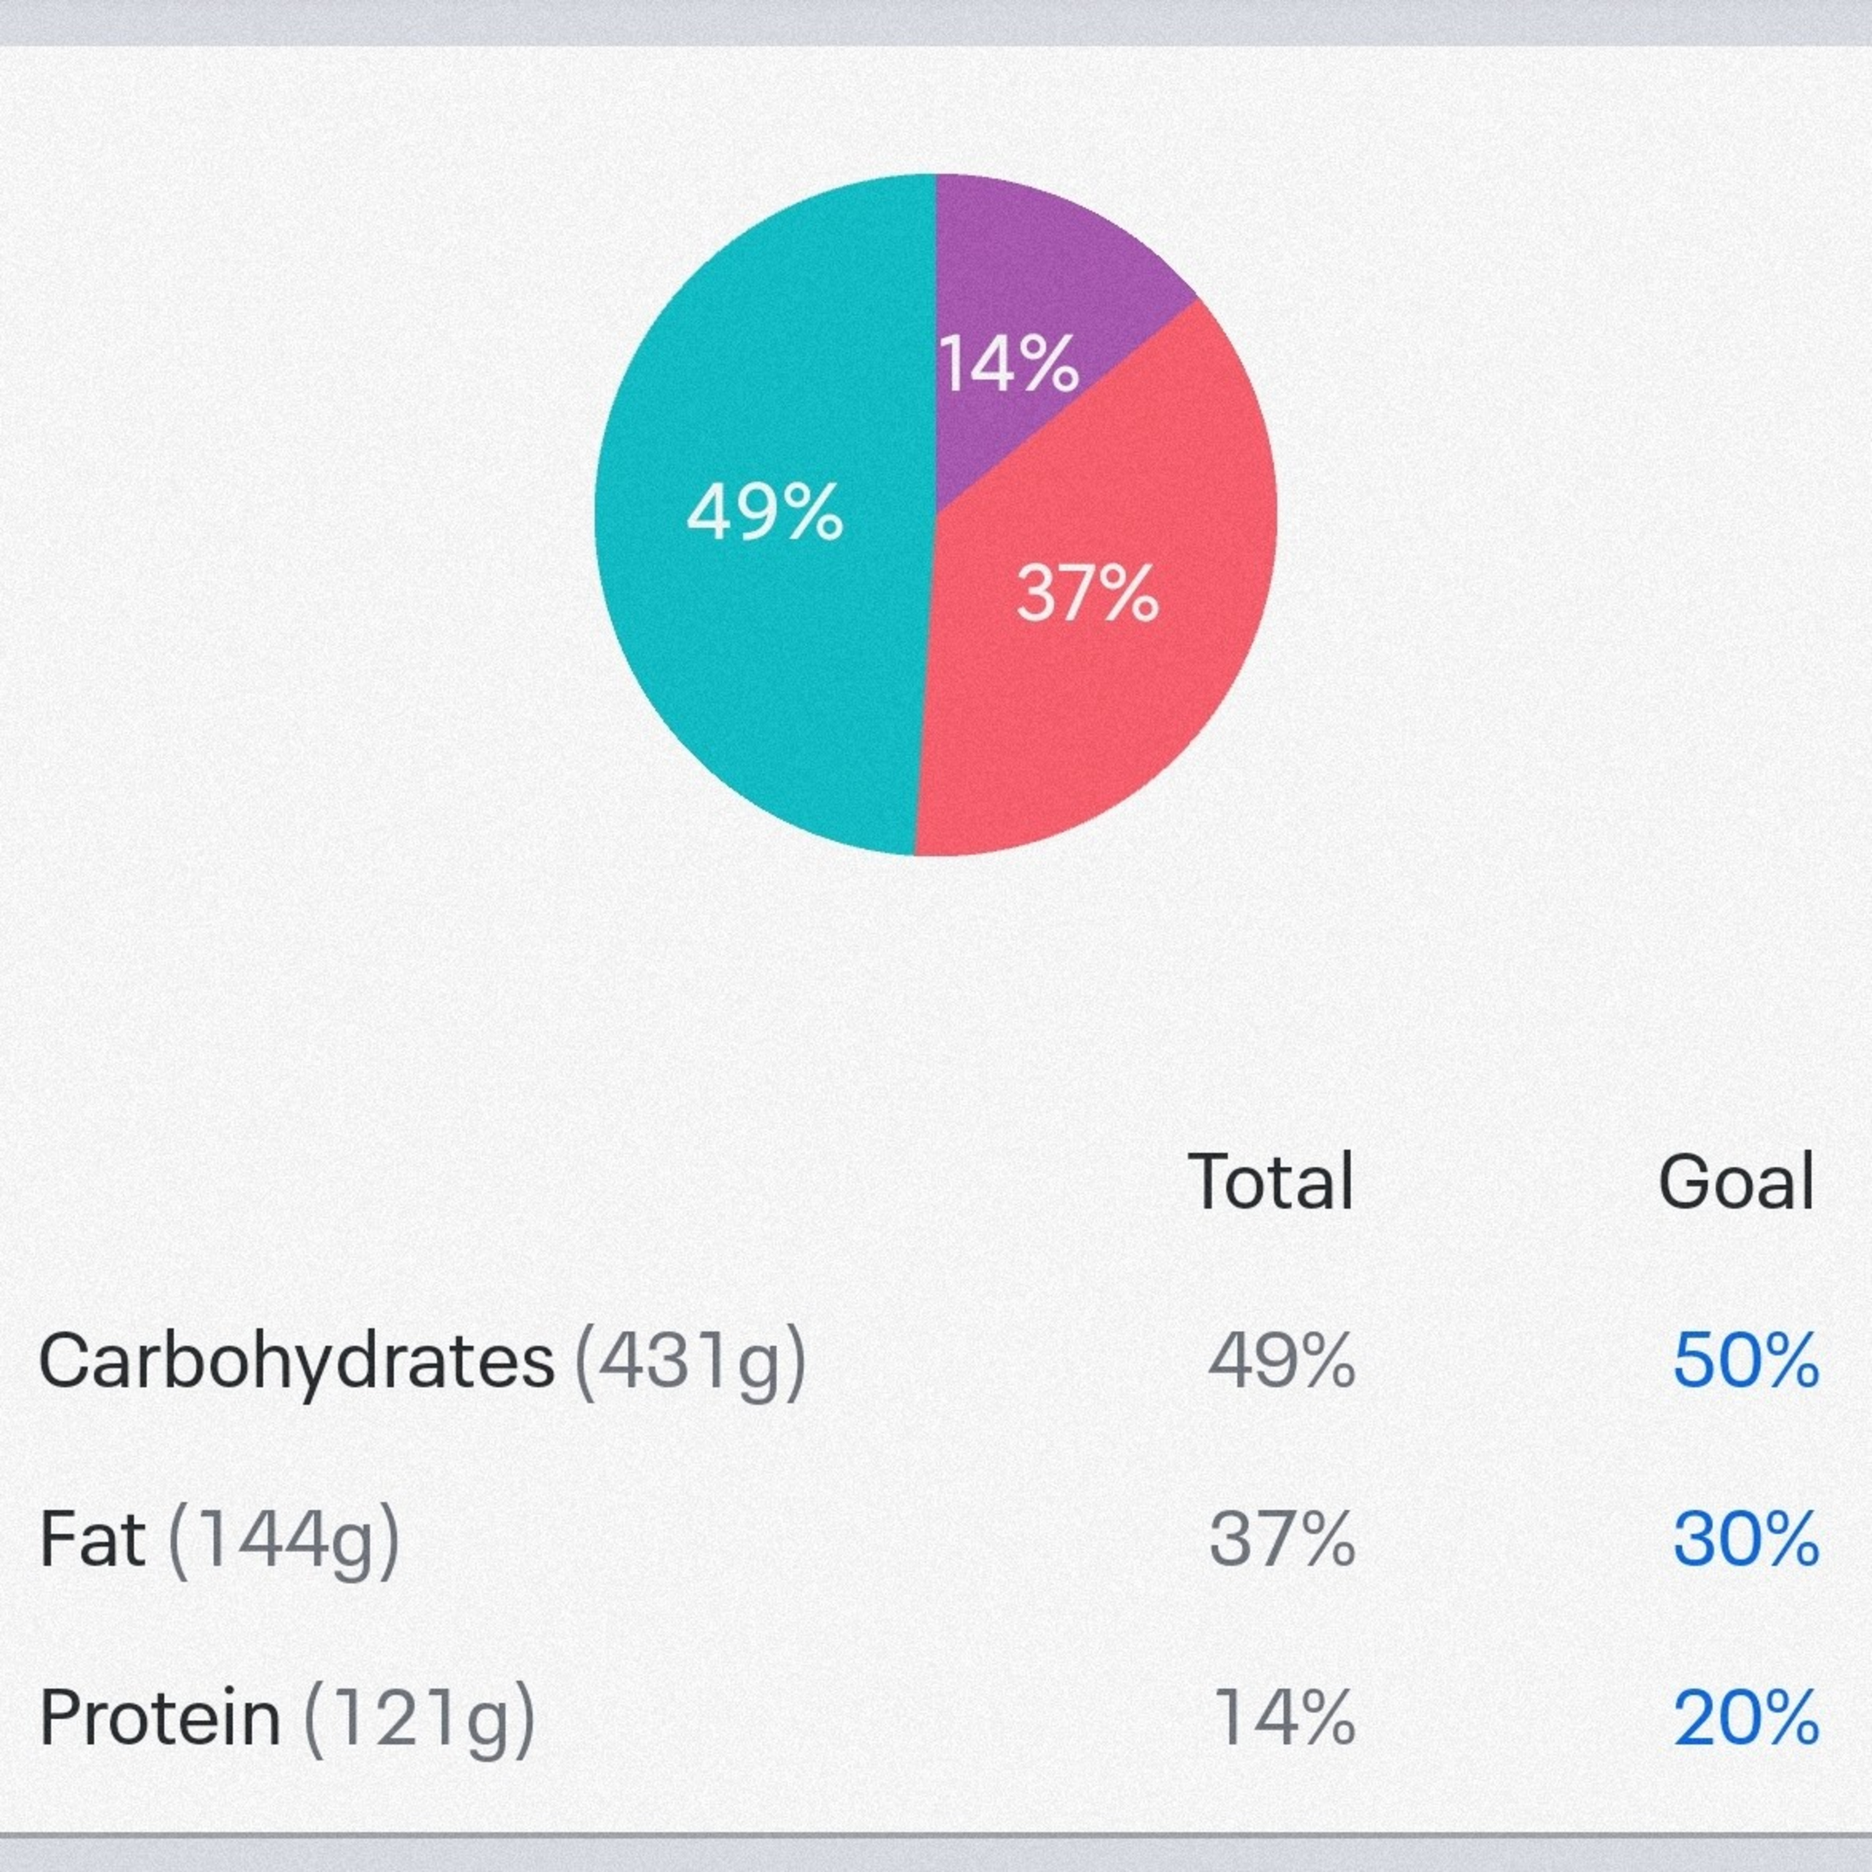Screen dimensions: 1872x1872
Task: Tap the 144g fat gram amount
Action: pyautogui.click(x=284, y=1541)
